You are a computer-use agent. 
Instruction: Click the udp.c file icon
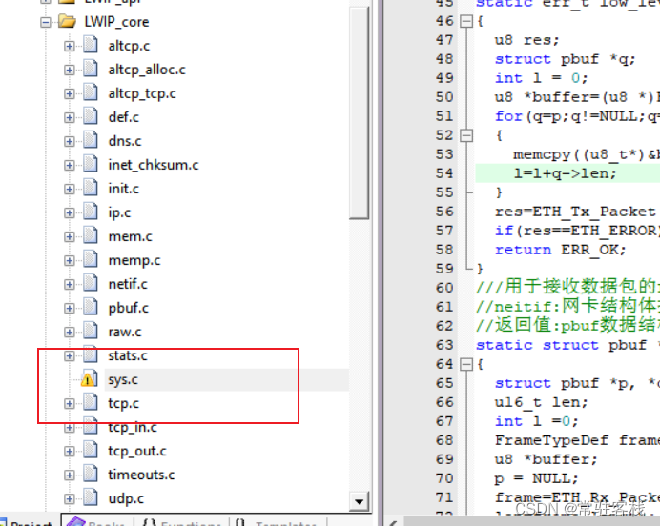pos(91,497)
